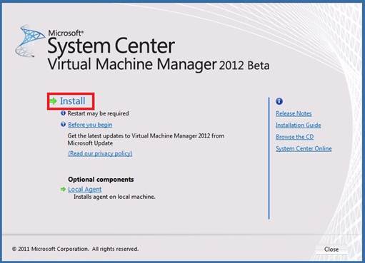The height and width of the screenshot is (263, 365).
Task: Click the 'Restart may be required' text
Action: coord(98,113)
